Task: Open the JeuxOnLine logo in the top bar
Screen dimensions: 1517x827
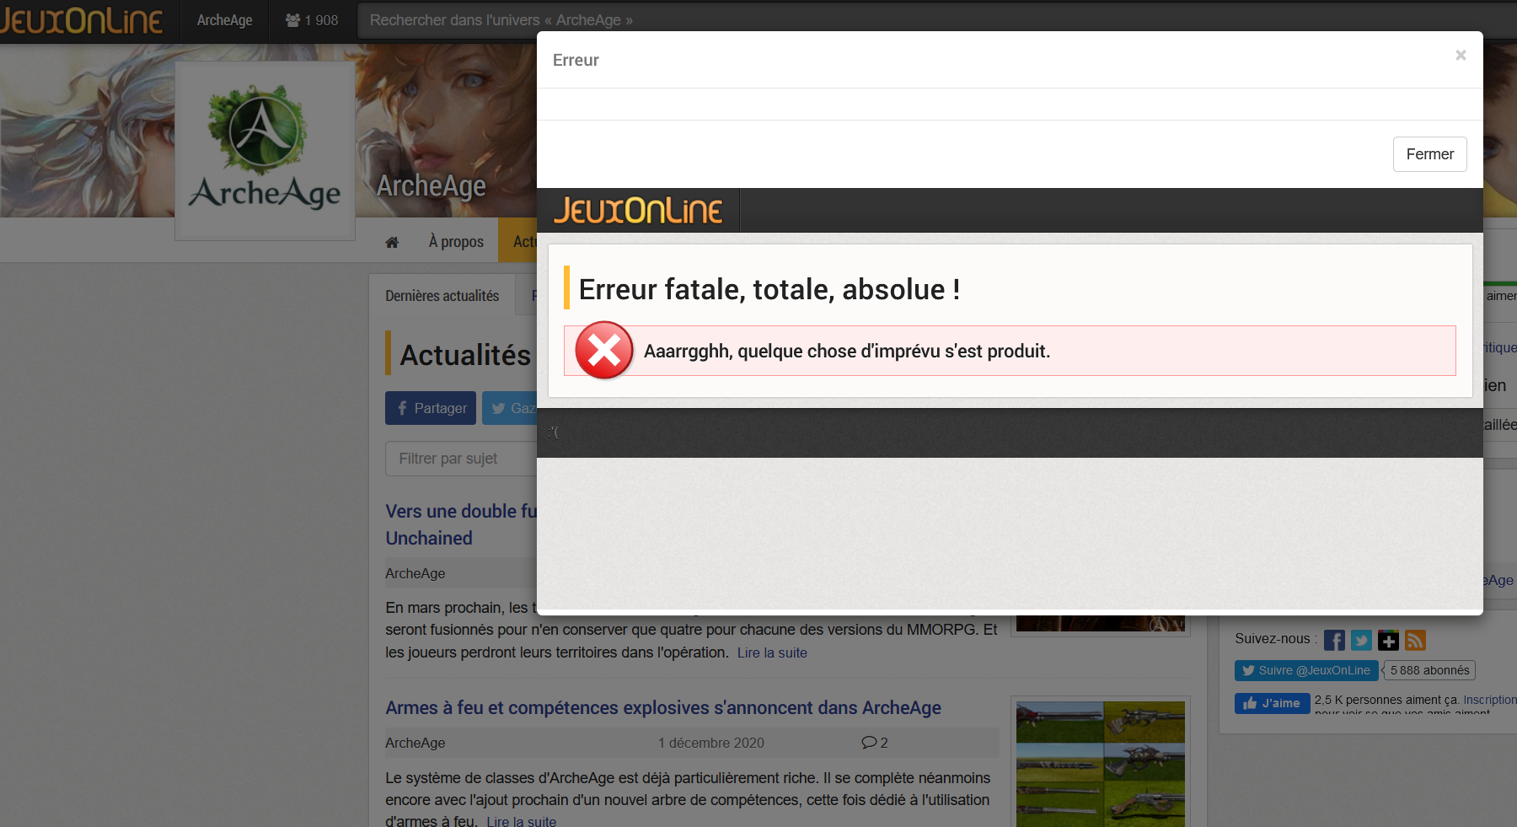Action: (x=82, y=20)
